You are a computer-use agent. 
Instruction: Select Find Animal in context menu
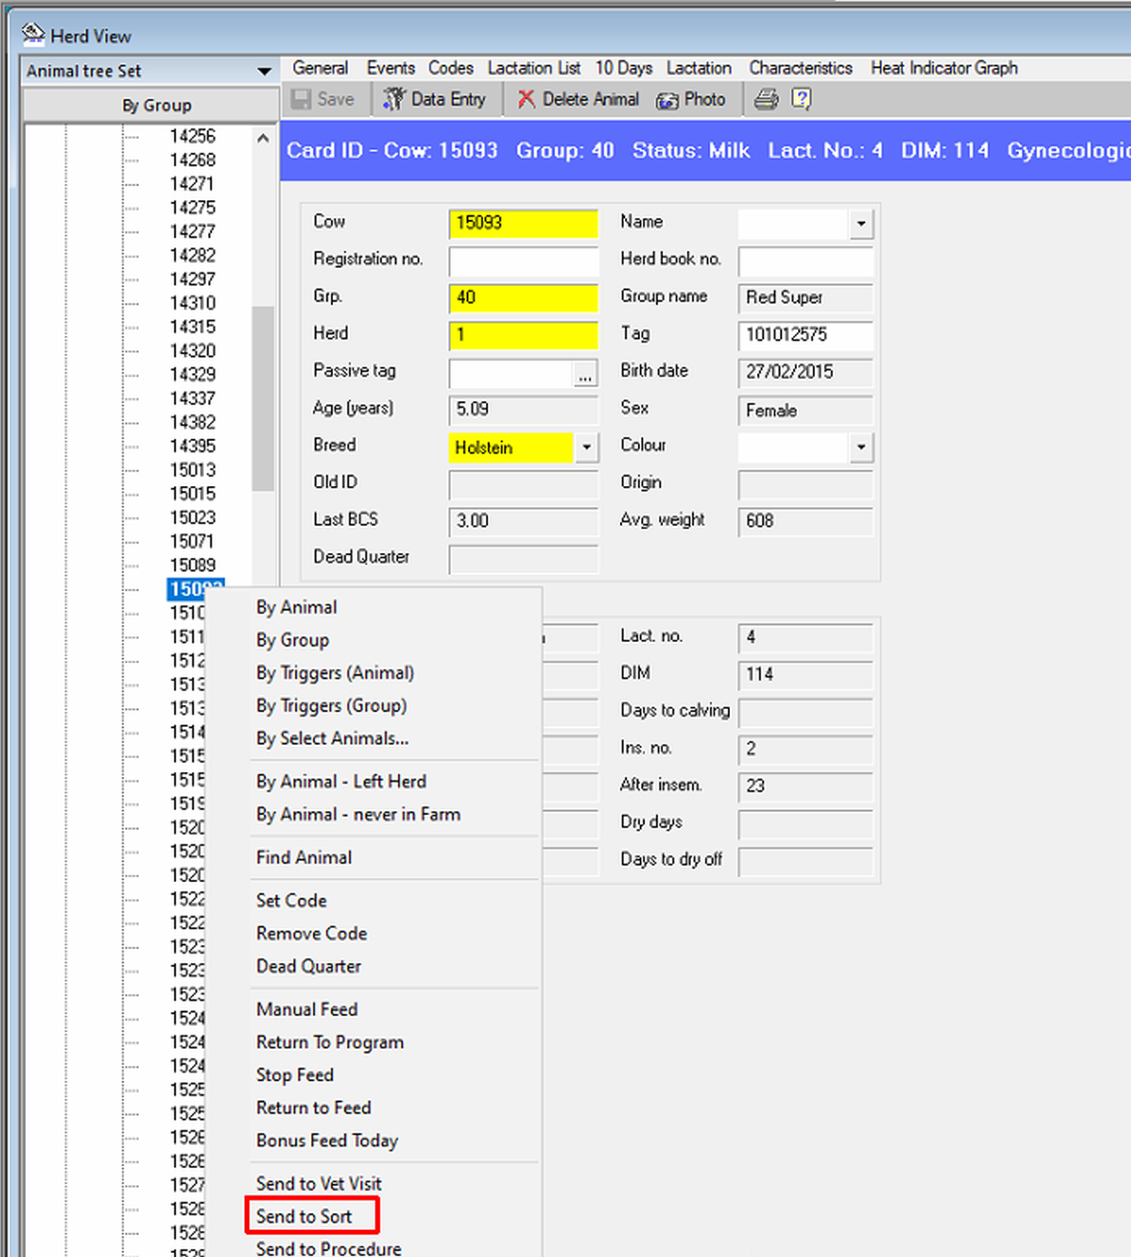click(304, 857)
